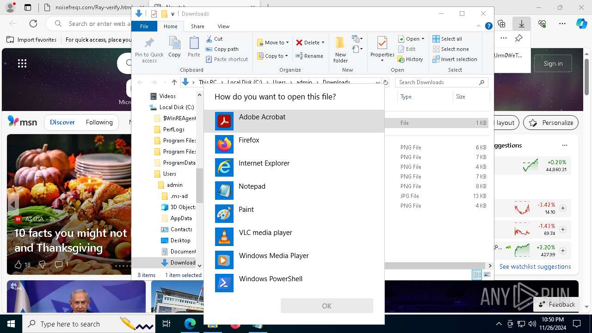The width and height of the screenshot is (592, 333).
Task: Click the Paste ribbon icon
Action: click(194, 47)
